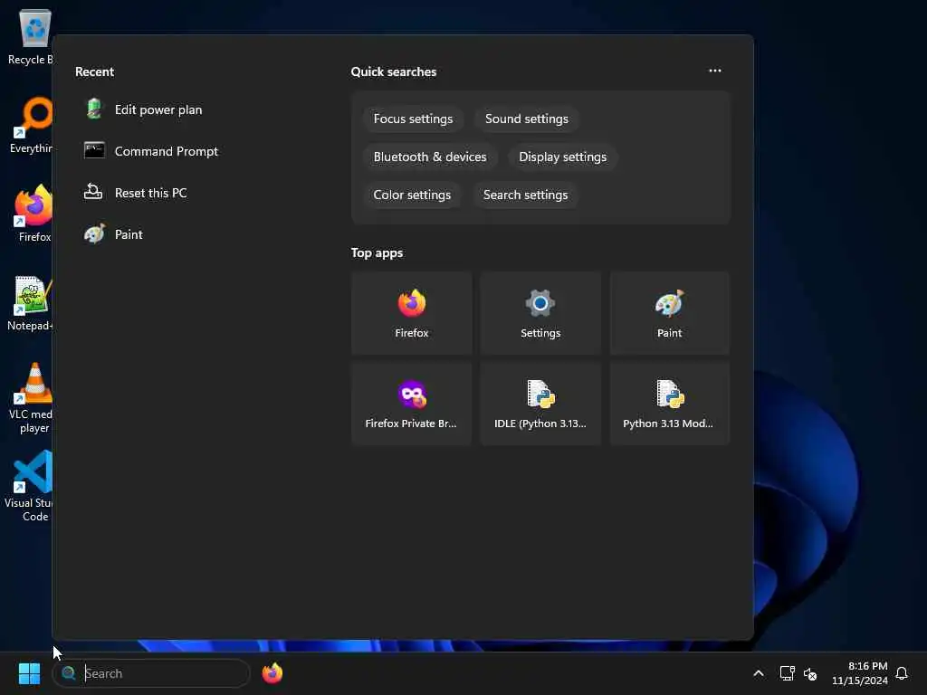
Task: Launch Firefox from Top apps
Action: pos(412,313)
